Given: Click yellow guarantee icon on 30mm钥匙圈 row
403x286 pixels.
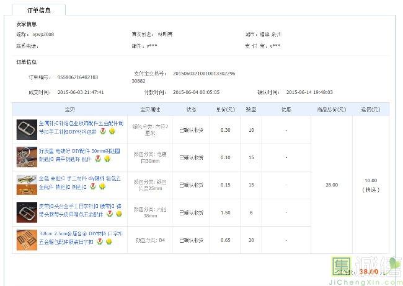Looking at the screenshot, I should (107, 159).
